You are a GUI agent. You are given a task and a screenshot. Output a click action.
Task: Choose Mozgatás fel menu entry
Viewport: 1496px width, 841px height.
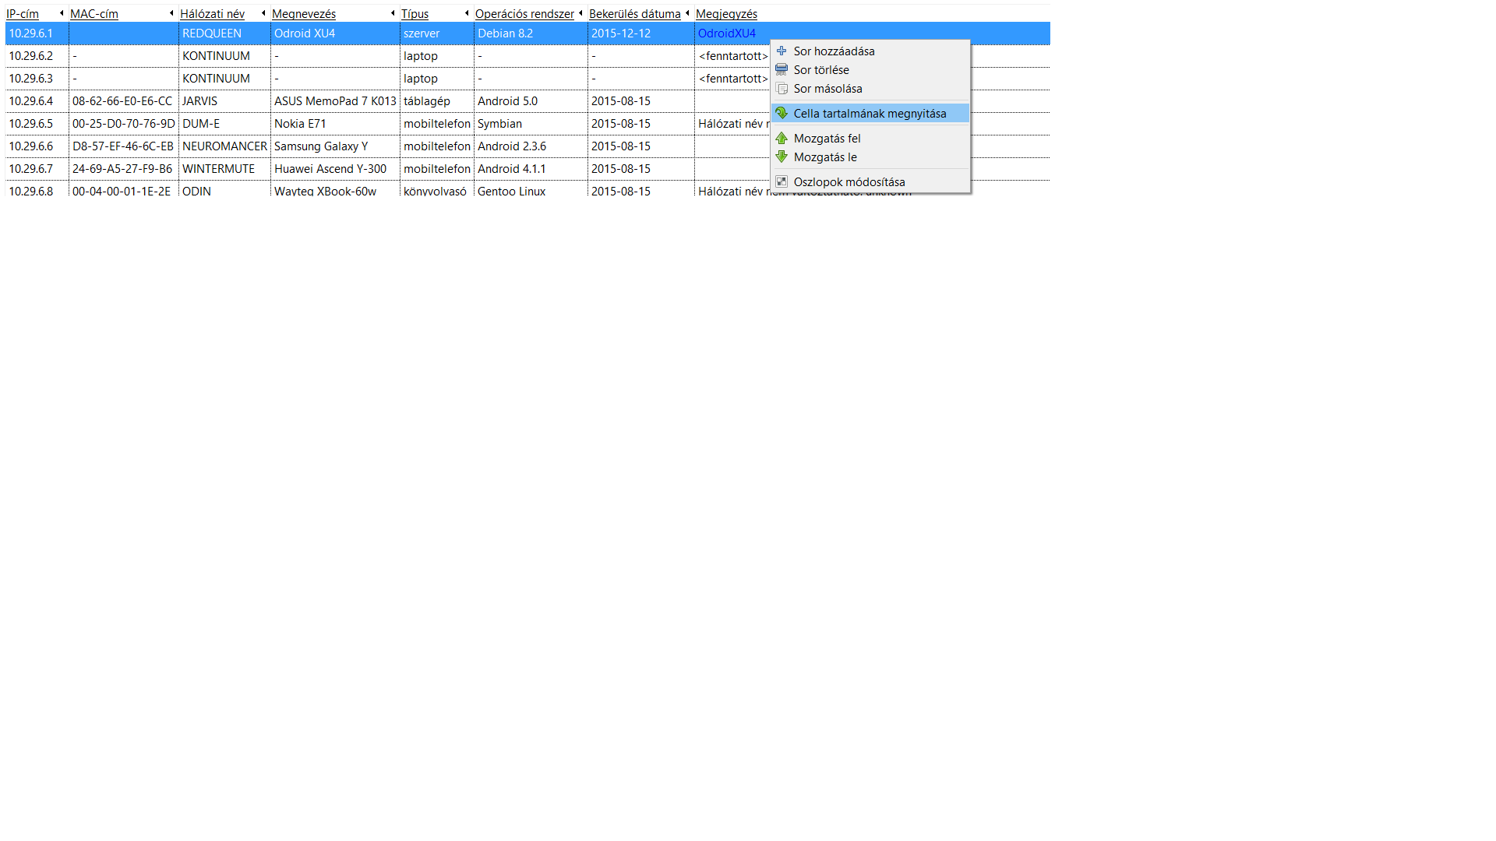pos(827,139)
